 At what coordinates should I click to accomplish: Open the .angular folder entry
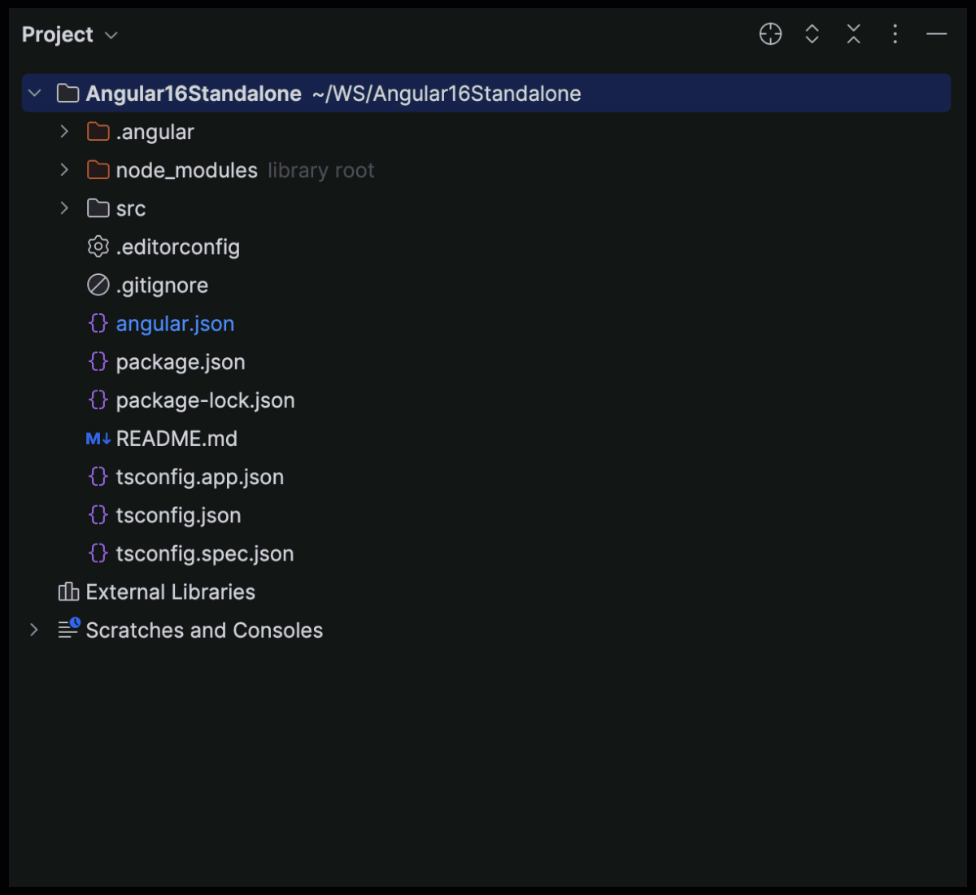pos(155,131)
